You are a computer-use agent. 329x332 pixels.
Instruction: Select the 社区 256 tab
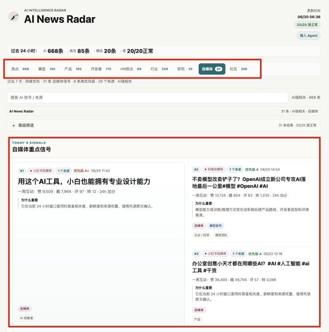pos(239,69)
